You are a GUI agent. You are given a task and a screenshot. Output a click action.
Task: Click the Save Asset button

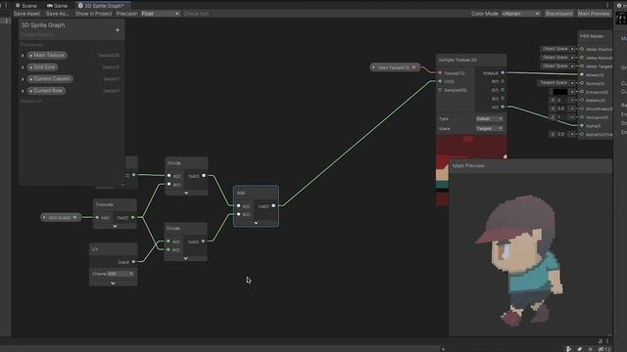pos(26,14)
